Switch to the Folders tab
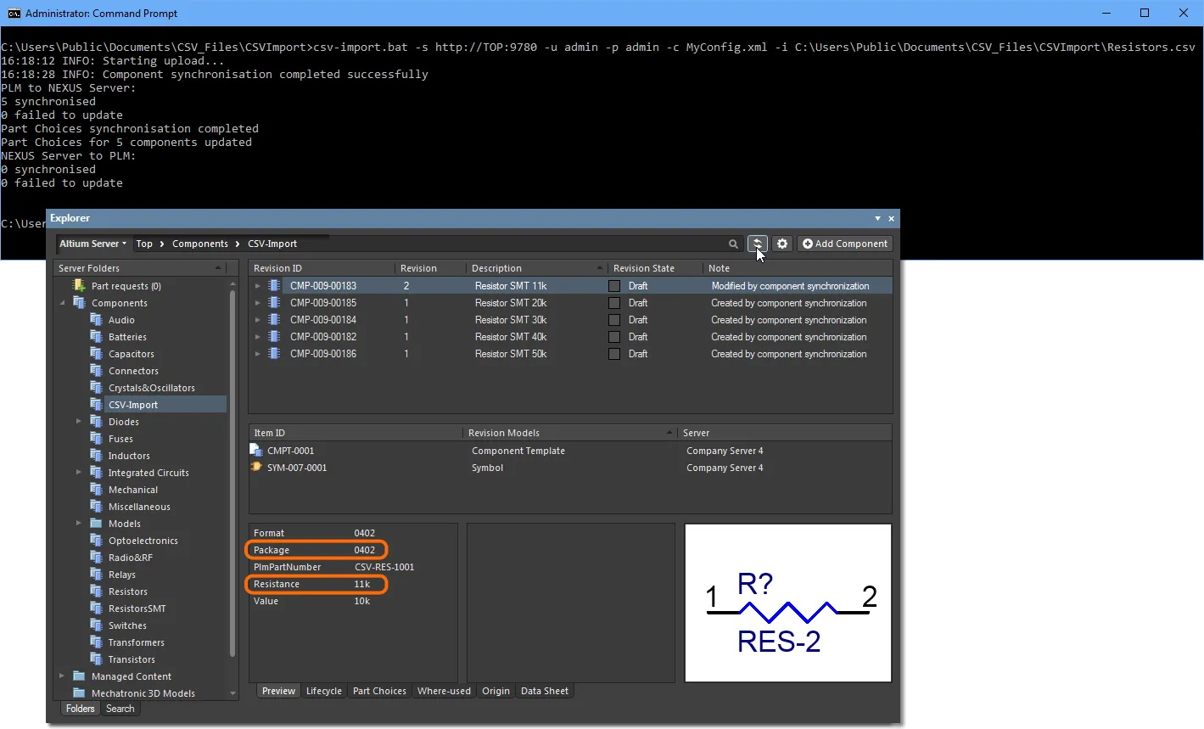This screenshot has width=1204, height=729. (x=81, y=709)
